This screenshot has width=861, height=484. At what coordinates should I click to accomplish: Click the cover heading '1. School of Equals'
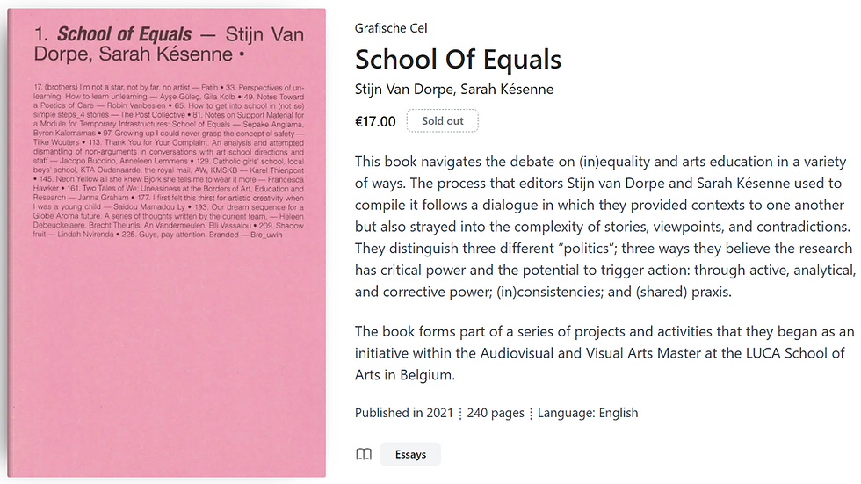coord(113,34)
